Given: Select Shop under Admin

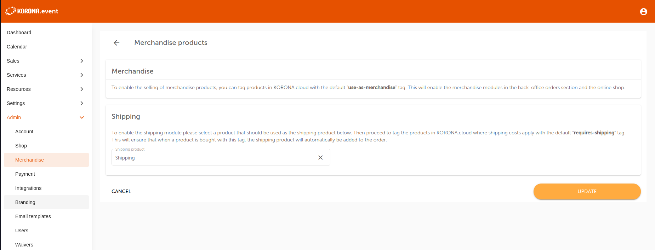Looking at the screenshot, I should 46,146.
